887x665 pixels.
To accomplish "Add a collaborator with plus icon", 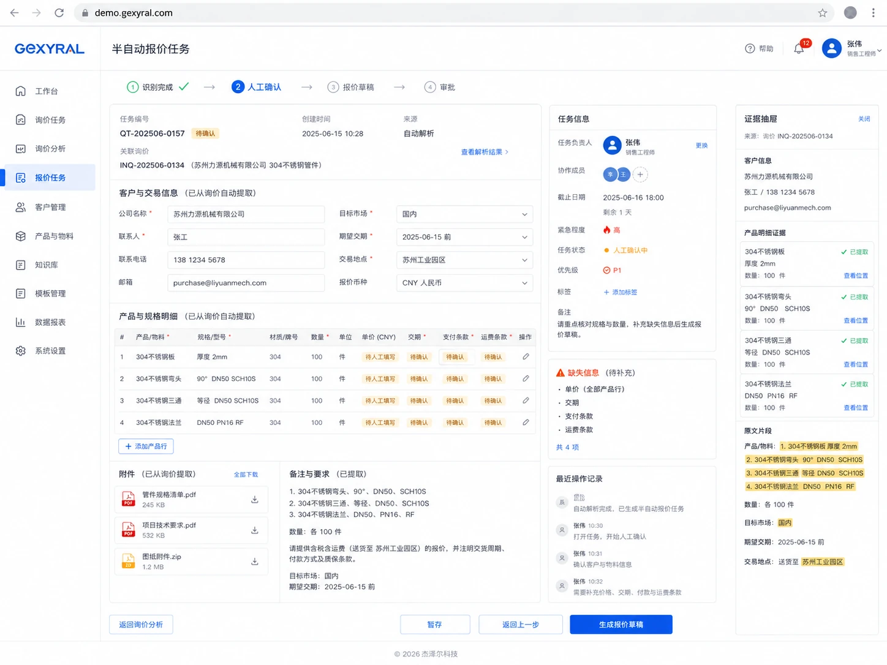I will [x=640, y=175].
